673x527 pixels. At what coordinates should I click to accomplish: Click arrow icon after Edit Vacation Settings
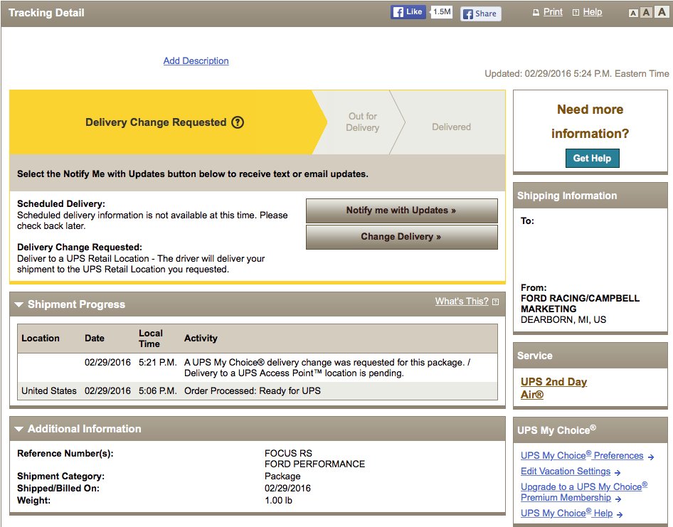pos(618,473)
